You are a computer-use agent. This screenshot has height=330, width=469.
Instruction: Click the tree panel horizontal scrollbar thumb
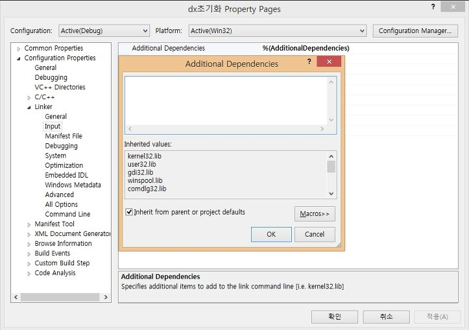pyautogui.click(x=60, y=297)
